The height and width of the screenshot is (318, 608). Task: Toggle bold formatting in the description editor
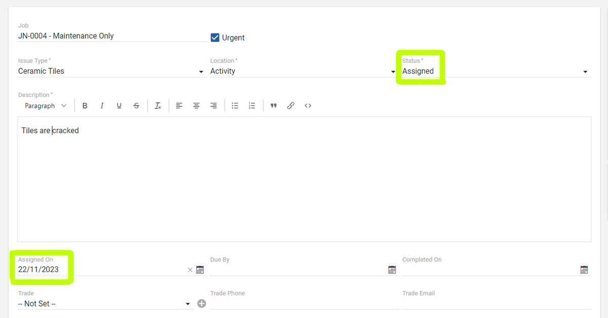[x=85, y=105]
